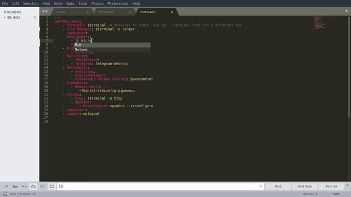
Task: Click 'openbox --reconfigure' on line 24
Action: tap(132, 106)
